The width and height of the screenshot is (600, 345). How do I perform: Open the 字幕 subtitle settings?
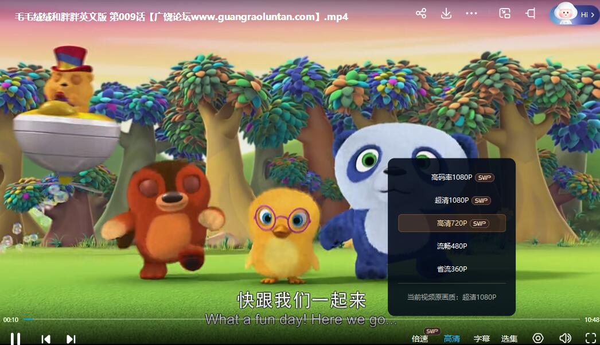pyautogui.click(x=482, y=339)
